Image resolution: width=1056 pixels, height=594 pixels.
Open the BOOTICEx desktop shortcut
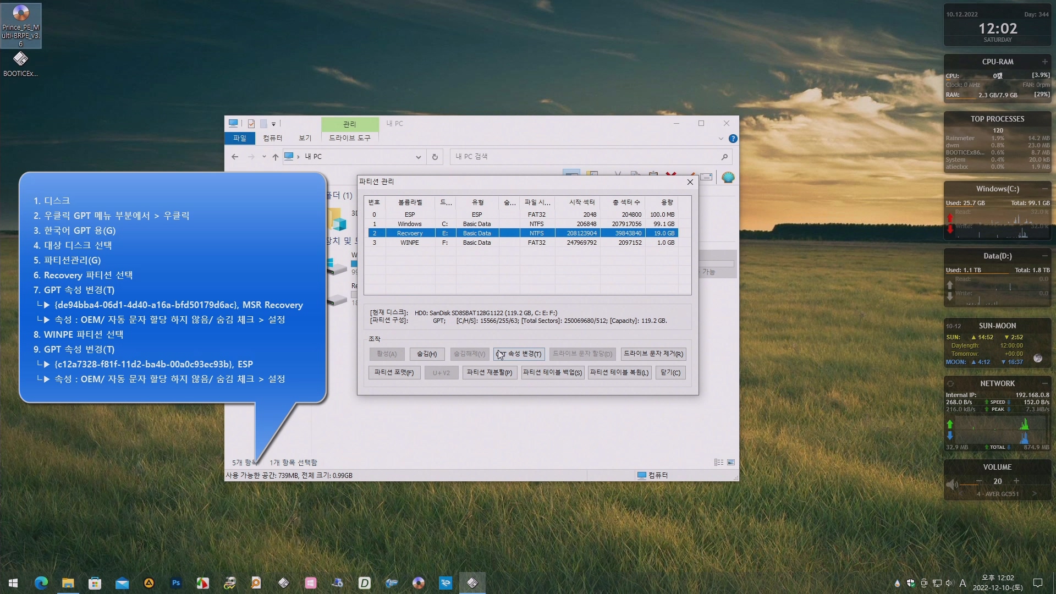pyautogui.click(x=20, y=64)
